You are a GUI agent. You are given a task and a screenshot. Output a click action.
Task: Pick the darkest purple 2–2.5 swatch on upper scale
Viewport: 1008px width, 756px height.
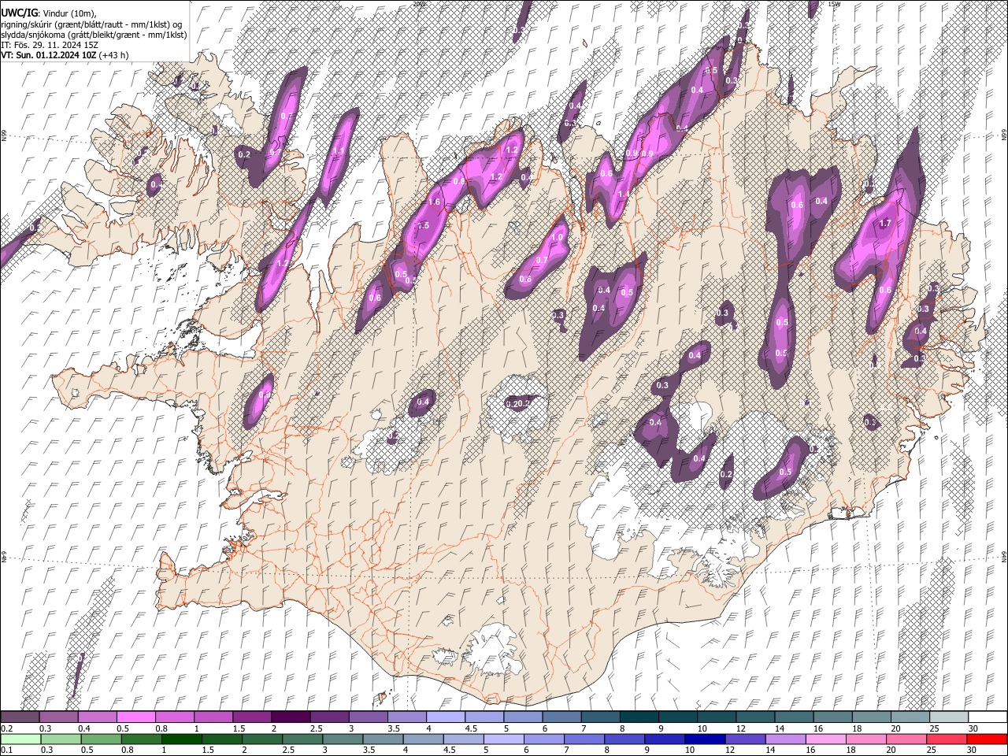[290, 717]
